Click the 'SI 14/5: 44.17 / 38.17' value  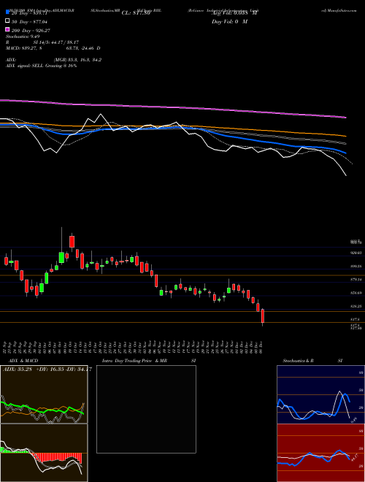56,42
